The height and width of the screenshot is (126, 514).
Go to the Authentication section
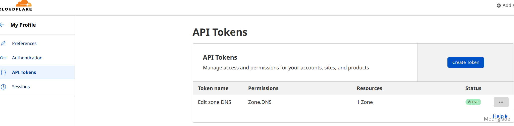pos(27,58)
